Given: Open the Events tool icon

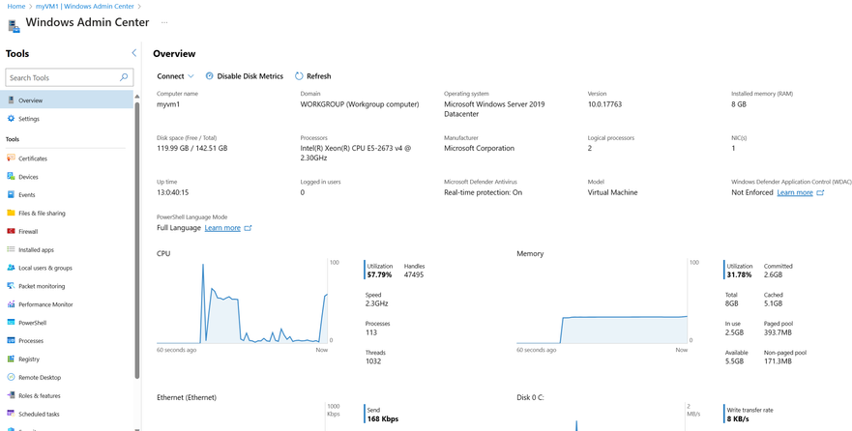Looking at the screenshot, I should point(11,194).
